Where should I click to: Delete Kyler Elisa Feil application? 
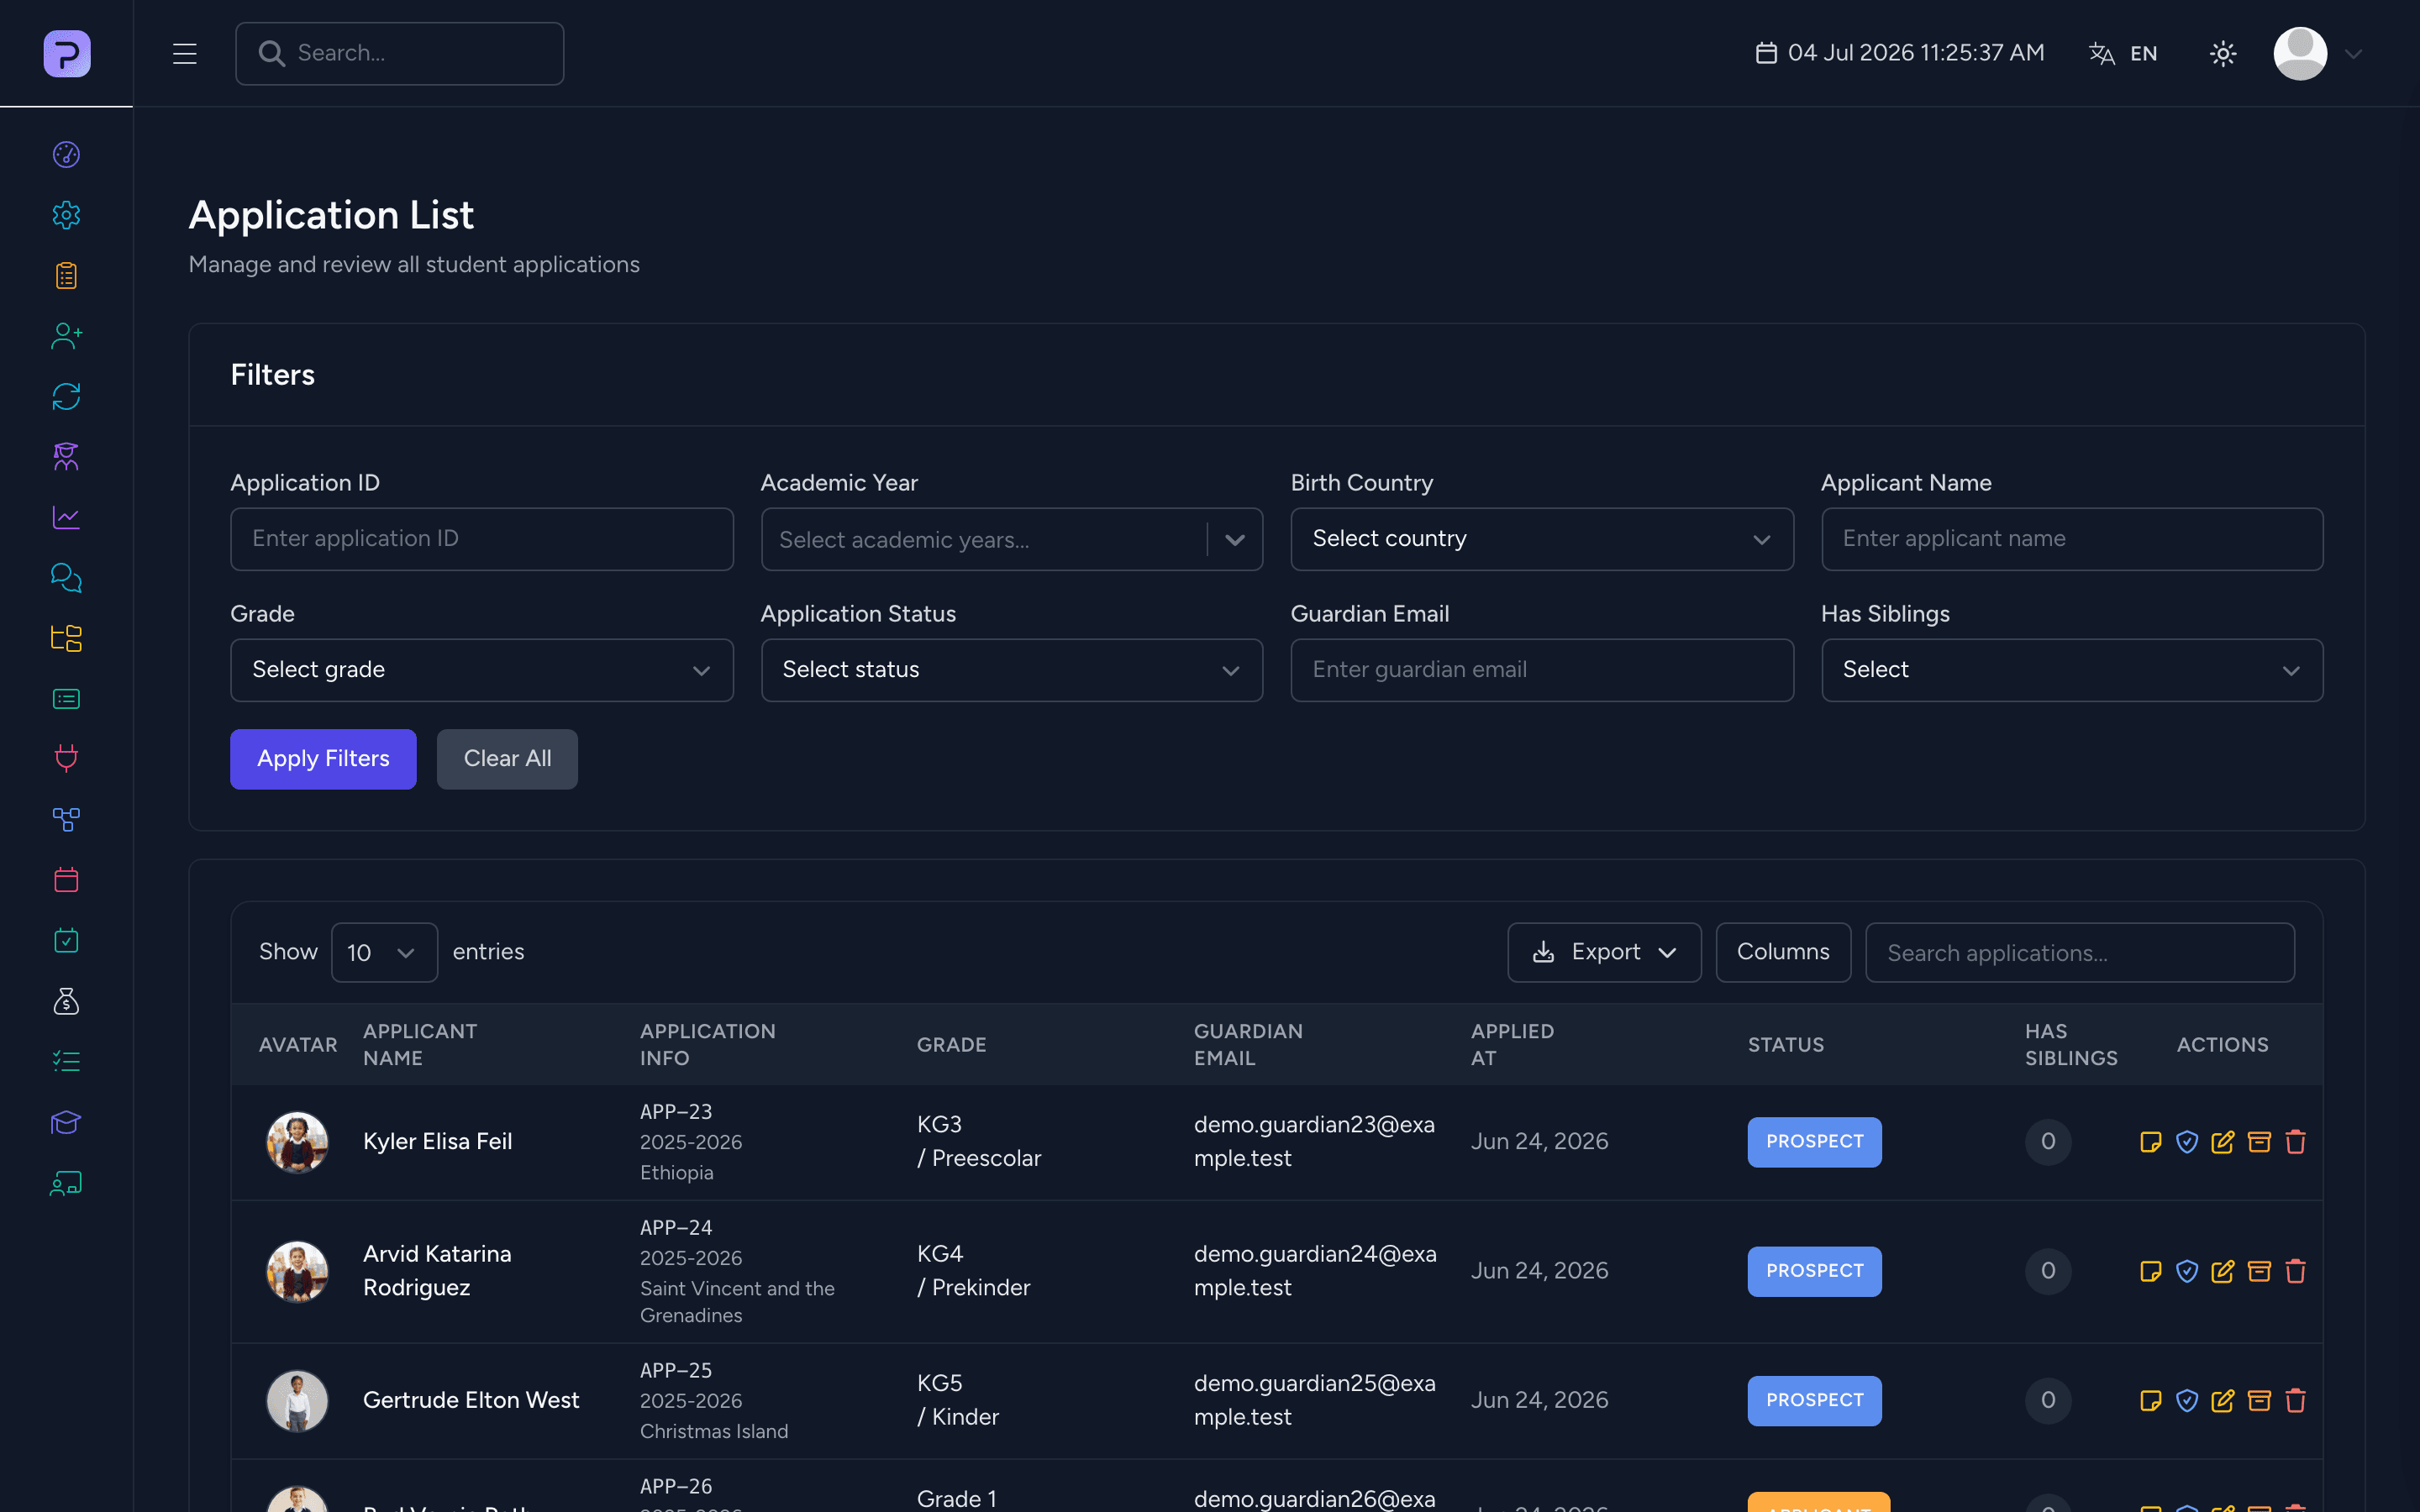point(2295,1142)
